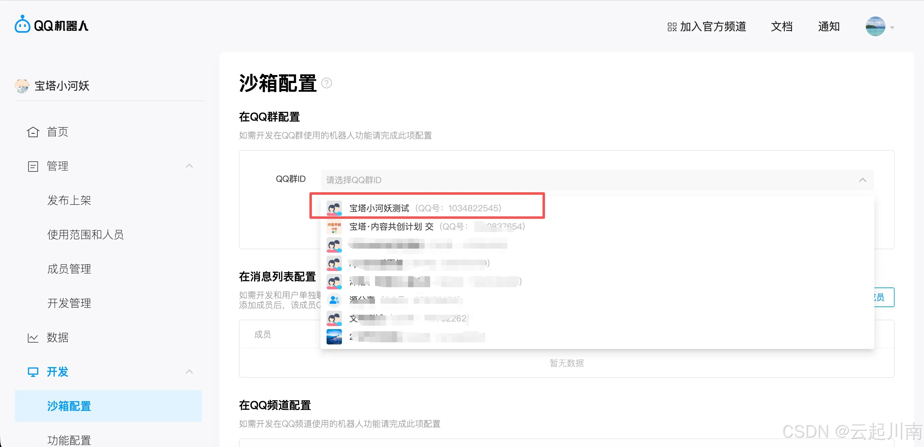Screen dimensions: 924x447
Task: Click the document icon beside 管理
Action: coord(33,166)
